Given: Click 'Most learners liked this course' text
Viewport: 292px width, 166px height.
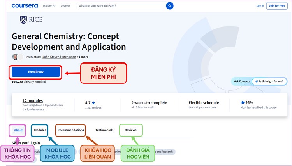Looking at the screenshot, I should [x=259, y=107].
